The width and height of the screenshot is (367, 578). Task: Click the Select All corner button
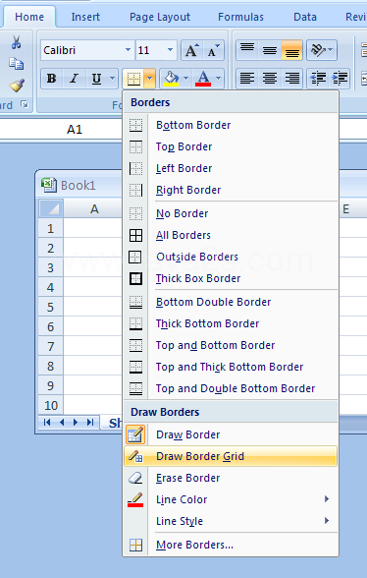pyautogui.click(x=51, y=208)
